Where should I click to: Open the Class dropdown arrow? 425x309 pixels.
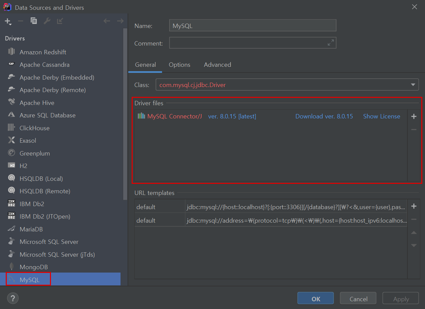coord(413,85)
